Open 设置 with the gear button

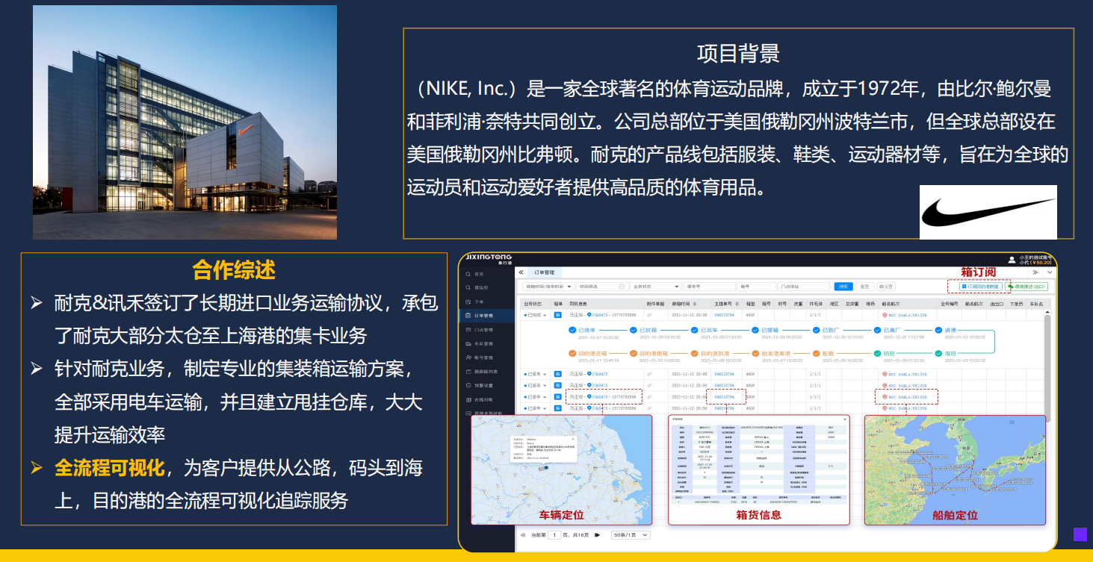pyautogui.click(x=886, y=287)
